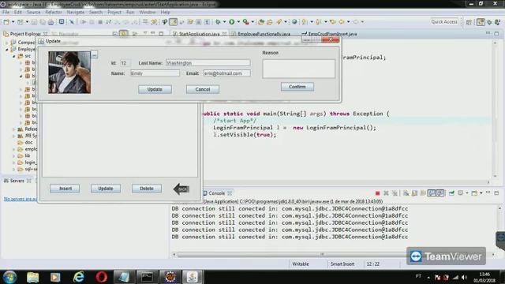The image size is (505, 284).
Task: Click the back arrow icon in employee window
Action: [x=181, y=189]
